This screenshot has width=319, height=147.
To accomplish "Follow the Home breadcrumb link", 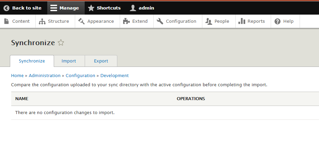I will click(x=17, y=76).
